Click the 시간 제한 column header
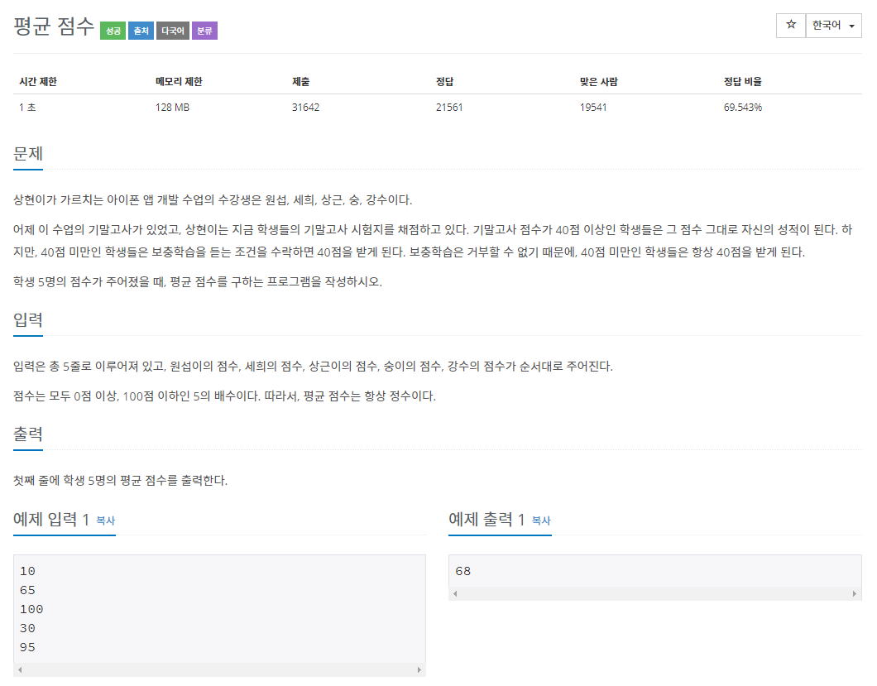The image size is (877, 686). click(38, 82)
